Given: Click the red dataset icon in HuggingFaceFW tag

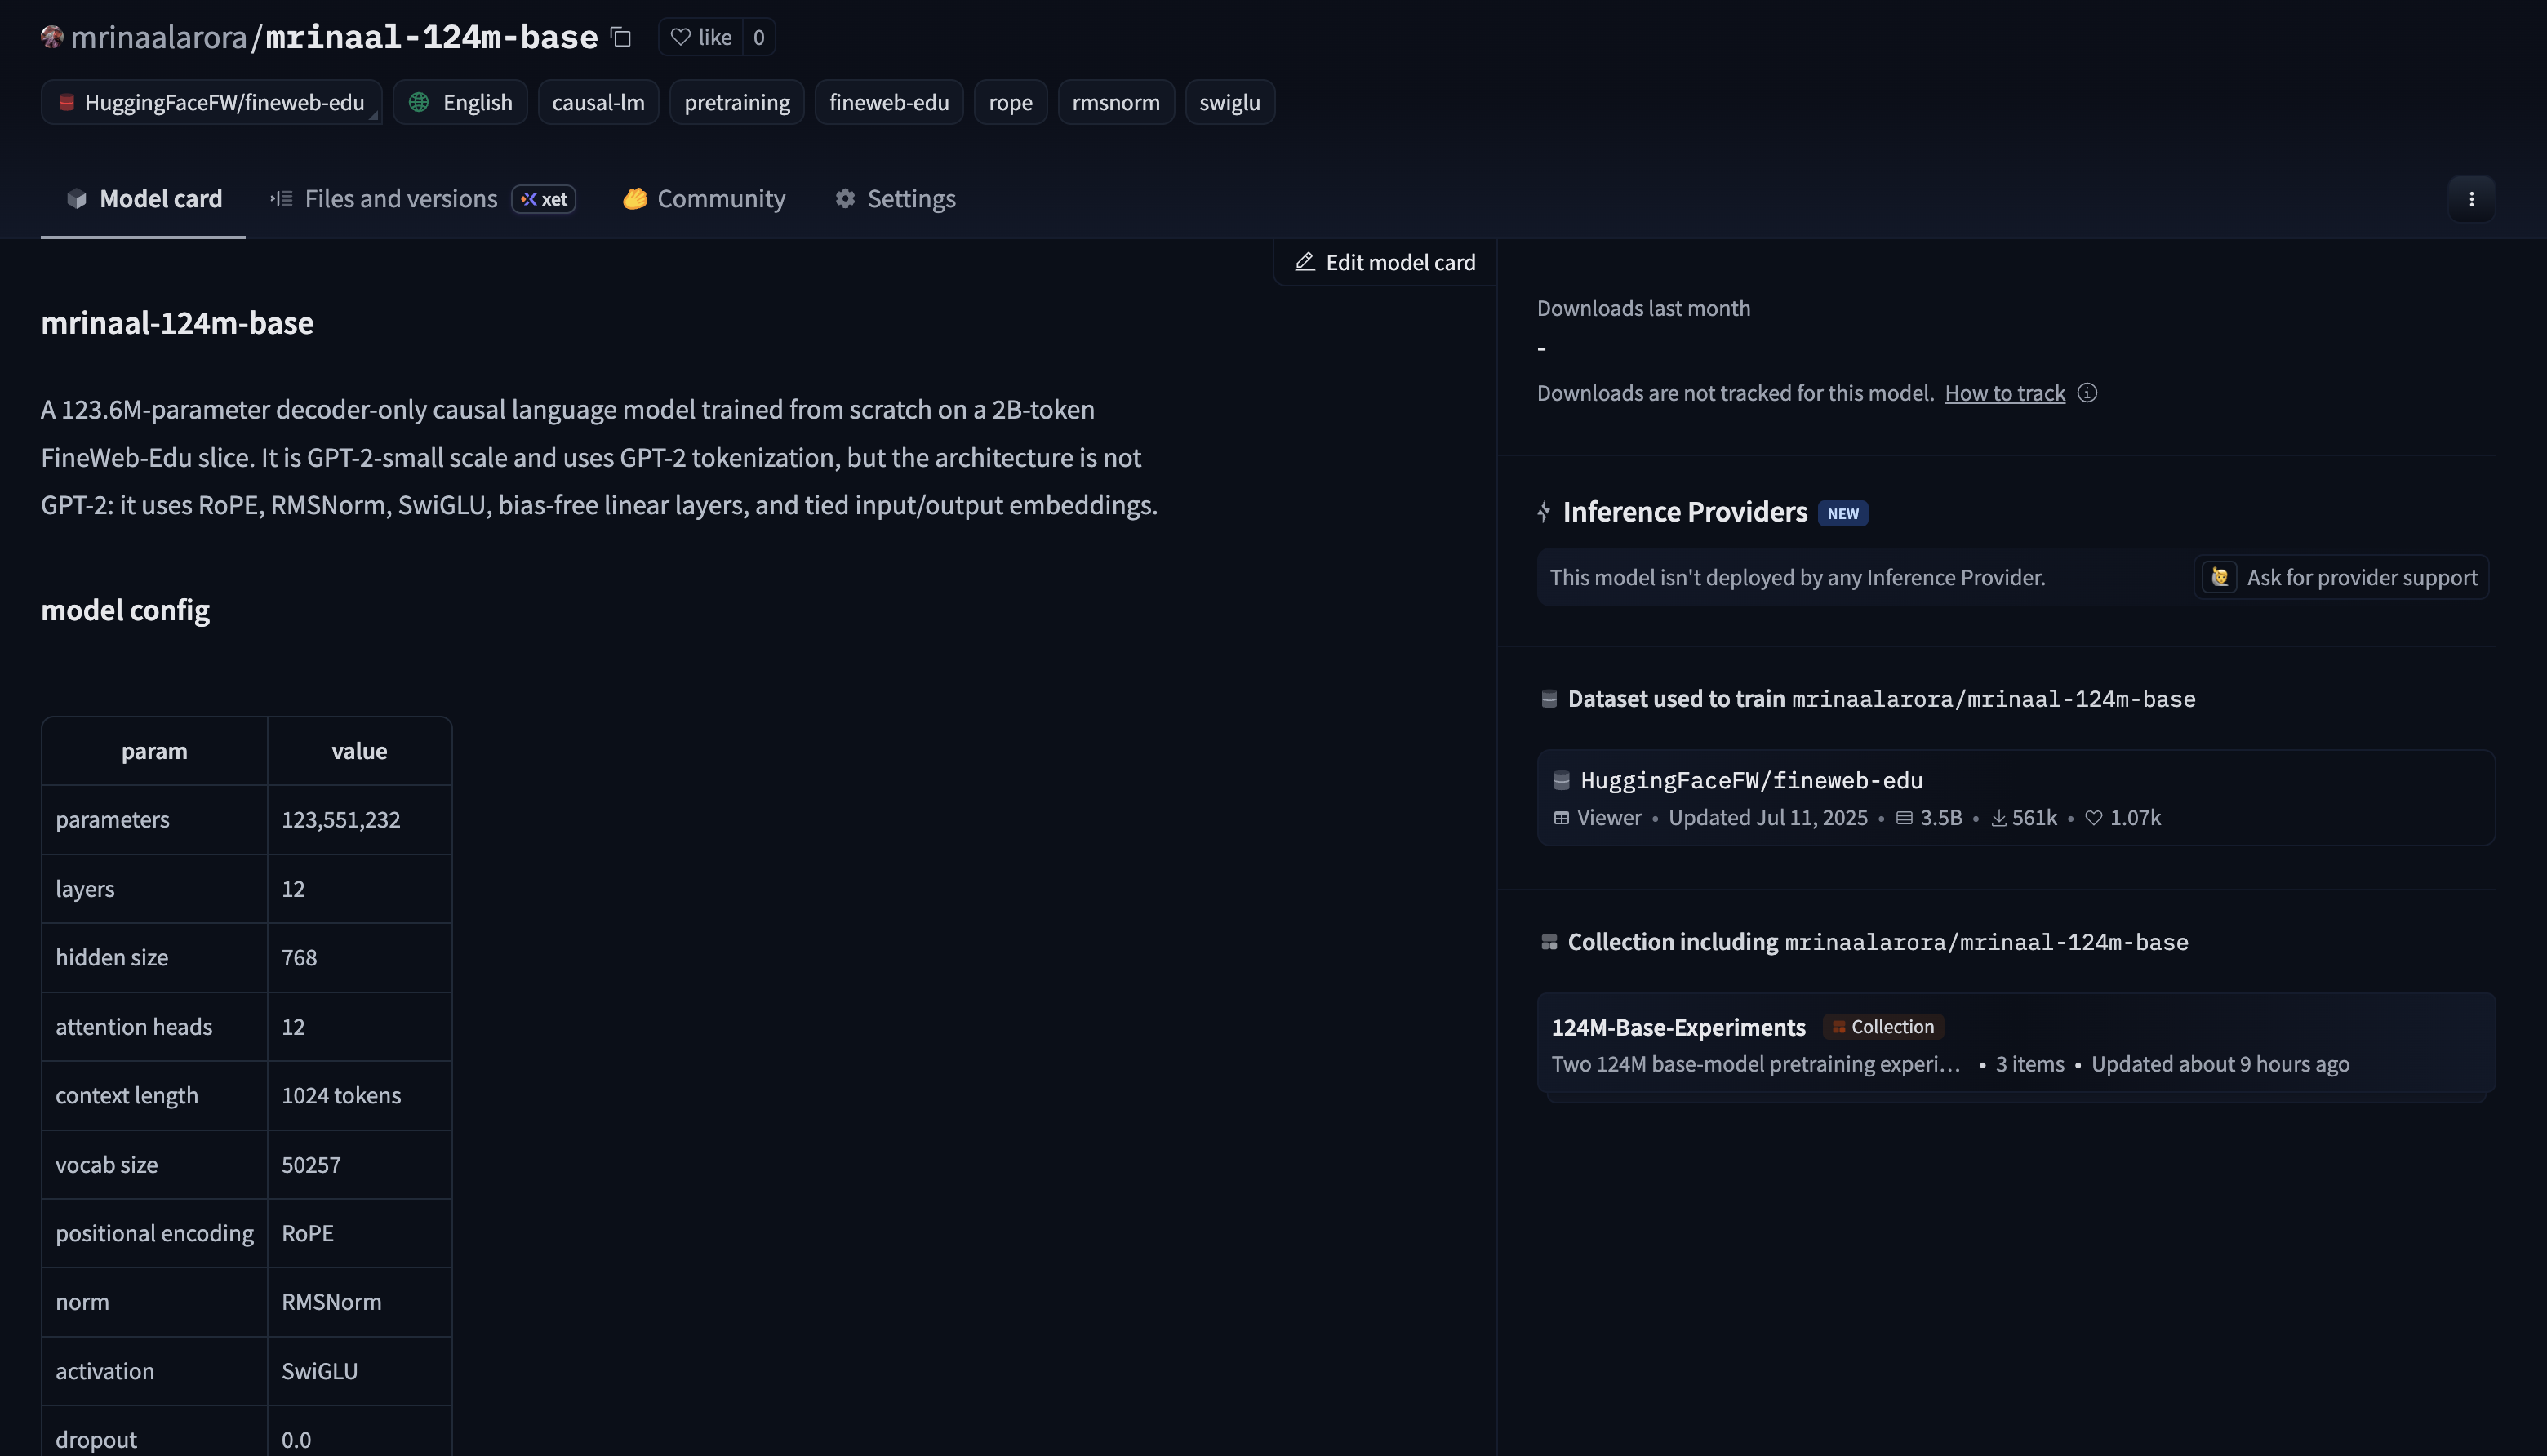Looking at the screenshot, I should tap(66, 102).
